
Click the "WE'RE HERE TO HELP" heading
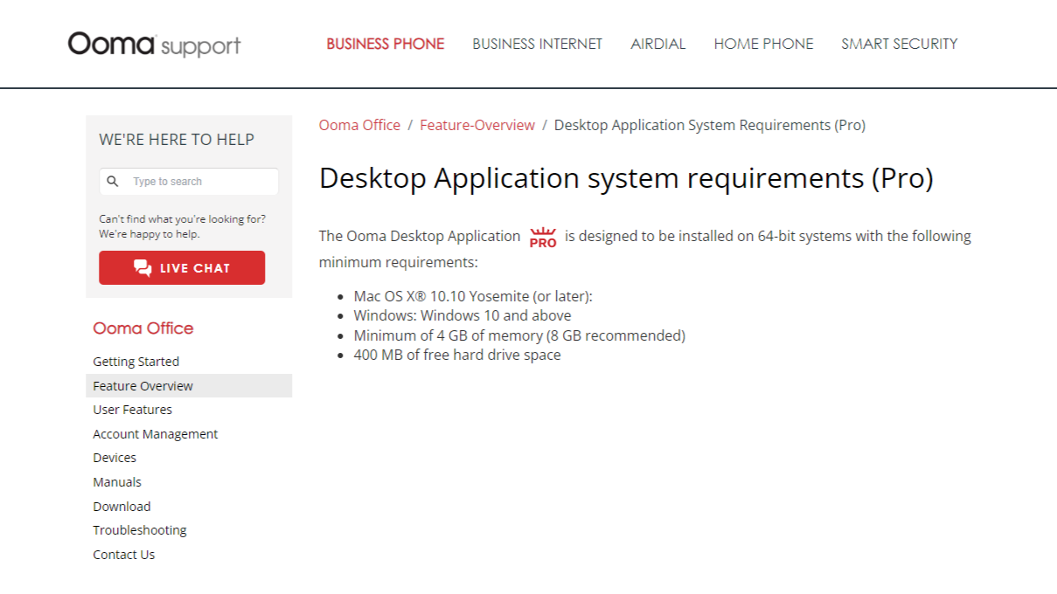(x=177, y=140)
